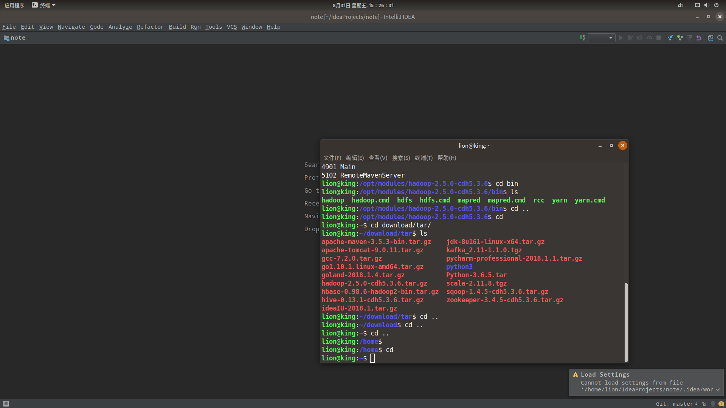The image size is (726, 408).
Task: Open the Project Structure icon
Action: point(710,38)
